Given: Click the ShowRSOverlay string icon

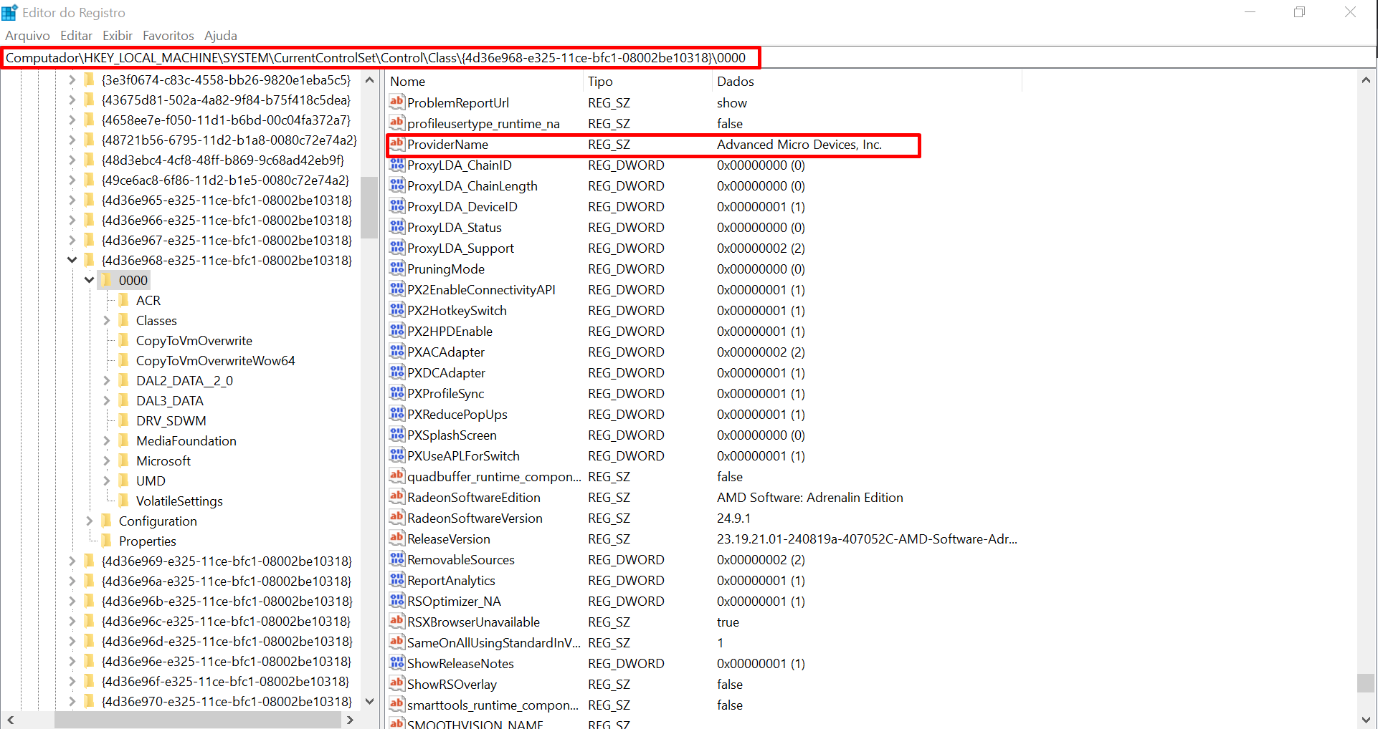Looking at the screenshot, I should tap(397, 684).
